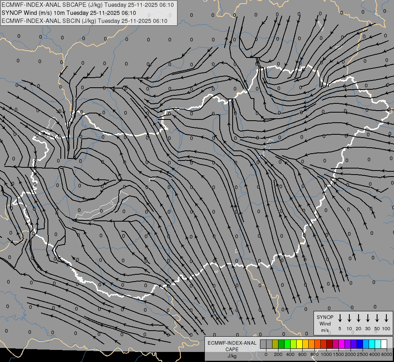Click the SBCIN title line in header
394x362 pixels.
tap(85, 21)
